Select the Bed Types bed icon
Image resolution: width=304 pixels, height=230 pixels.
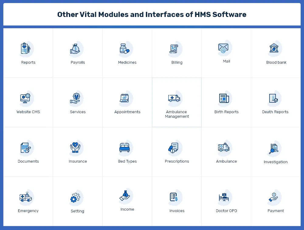124,147
